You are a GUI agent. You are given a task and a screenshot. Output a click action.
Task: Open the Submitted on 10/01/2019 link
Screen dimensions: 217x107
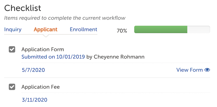(53, 57)
